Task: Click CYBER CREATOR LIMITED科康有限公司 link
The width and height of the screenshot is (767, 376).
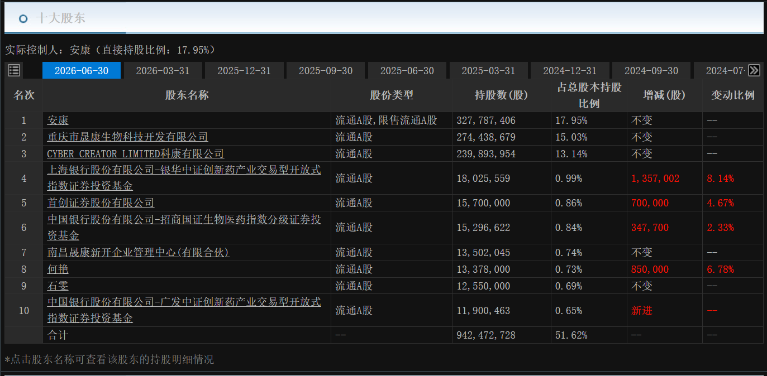Action: click(136, 154)
